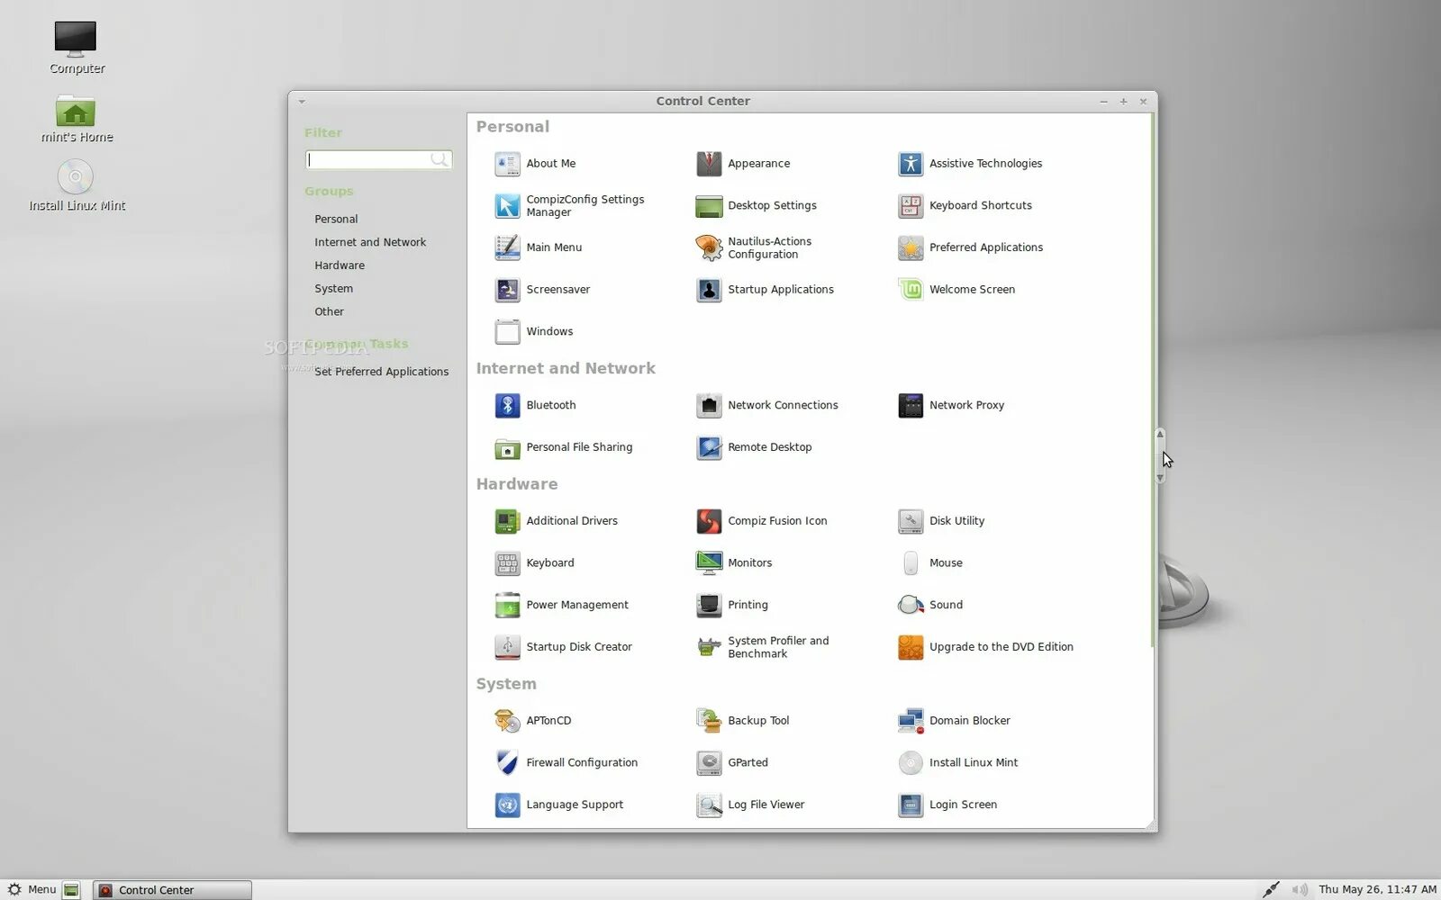
Task: Open Keyboard Shortcuts icon
Action: pyautogui.click(x=911, y=206)
